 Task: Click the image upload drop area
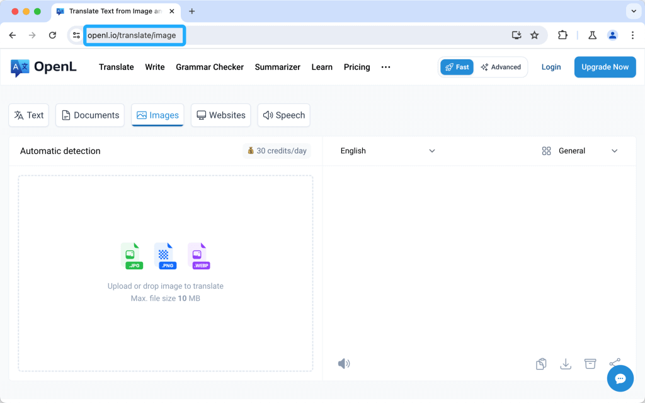coord(166,273)
